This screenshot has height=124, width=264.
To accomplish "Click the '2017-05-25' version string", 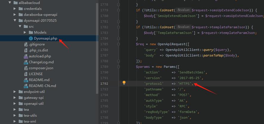I will (x=190, y=78).
